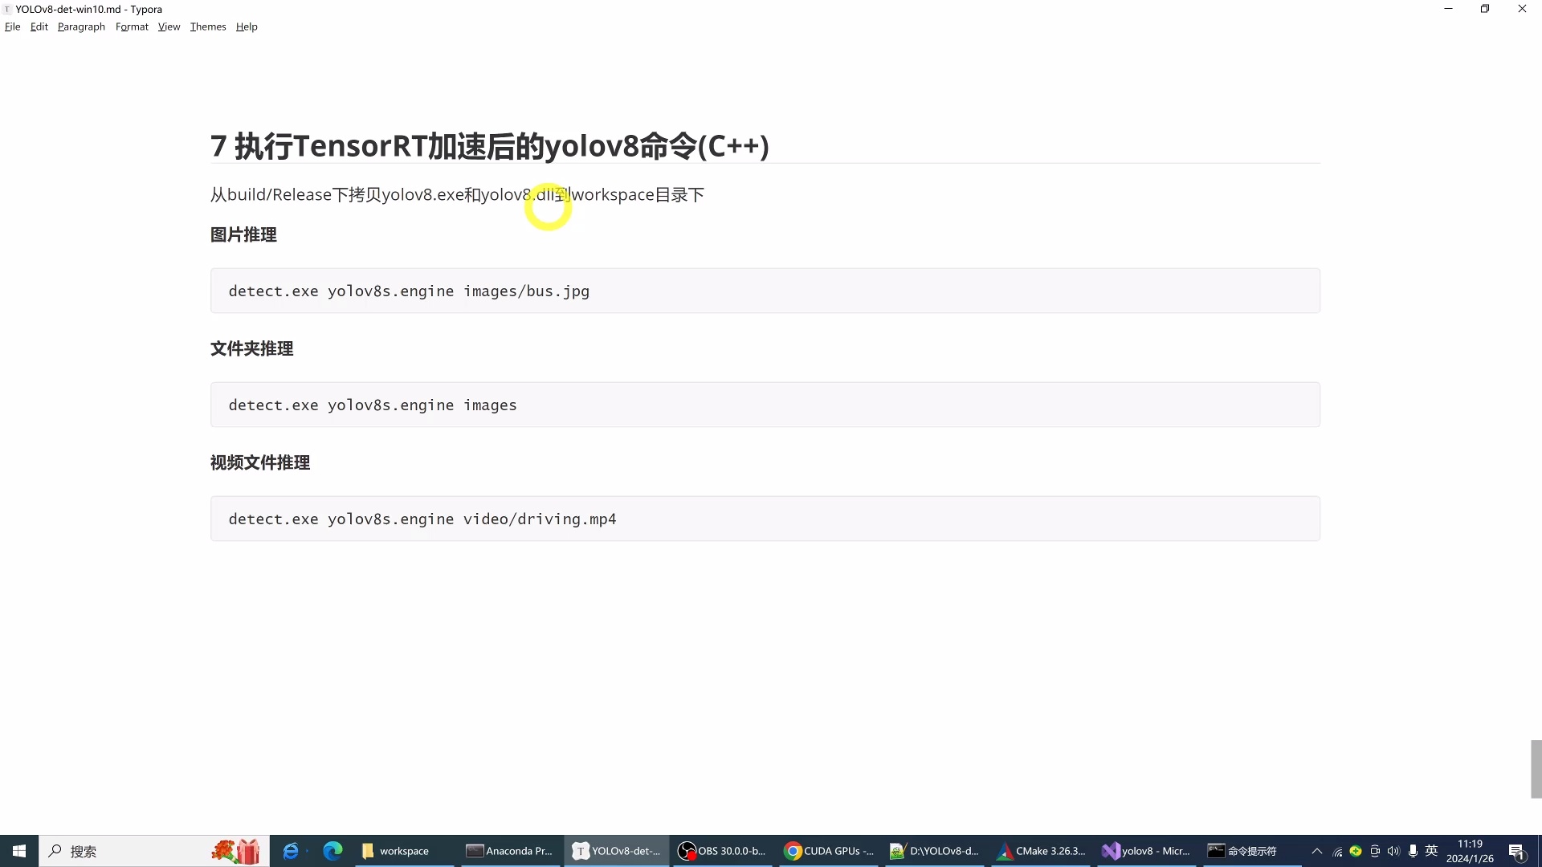Viewport: 1542px width, 867px height.
Task: Click the microphone icon in system tray
Action: tap(1413, 851)
